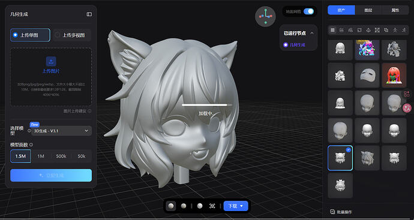Toggle the 地面网格 ground grid switch
The image size is (414, 220).
coord(308,11)
